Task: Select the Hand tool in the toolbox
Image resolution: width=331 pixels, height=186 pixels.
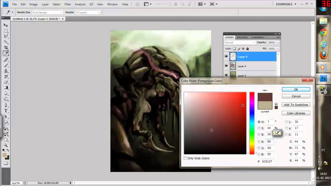Action: pos(6,139)
